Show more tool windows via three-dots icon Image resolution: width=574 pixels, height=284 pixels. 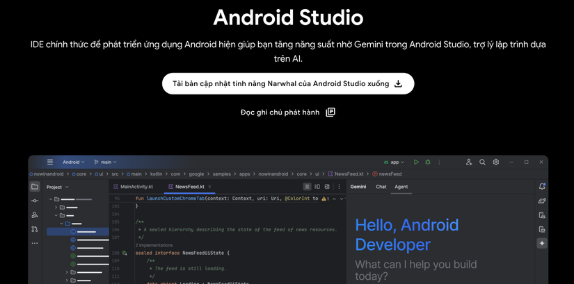pyautogui.click(x=34, y=243)
